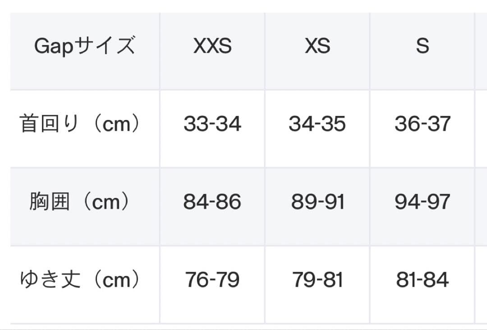This screenshot has width=487, height=330.
Task: Click the サイズ text in the header
Action: click(105, 46)
